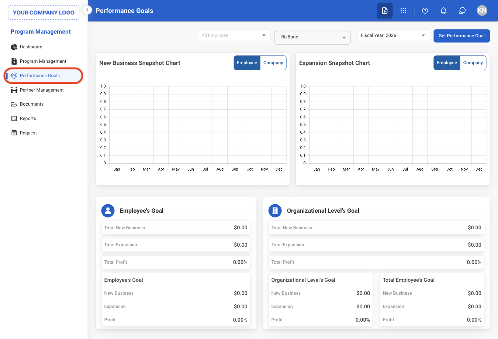Select Employee in New Business Snapshot Chart
Image resolution: width=498 pixels, height=339 pixels.
pyautogui.click(x=247, y=63)
